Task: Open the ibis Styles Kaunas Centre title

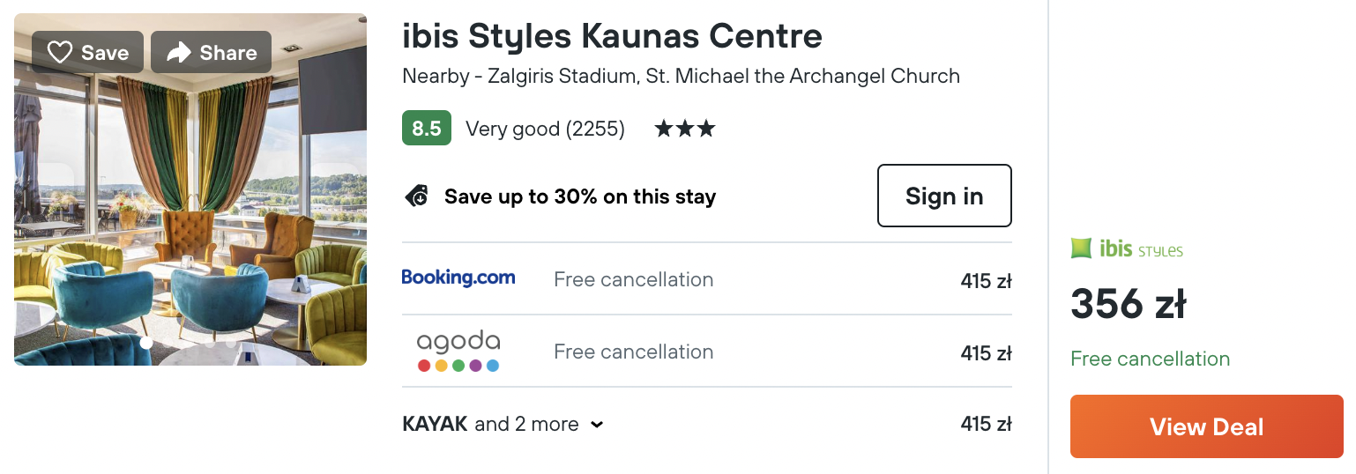Action: tap(612, 36)
